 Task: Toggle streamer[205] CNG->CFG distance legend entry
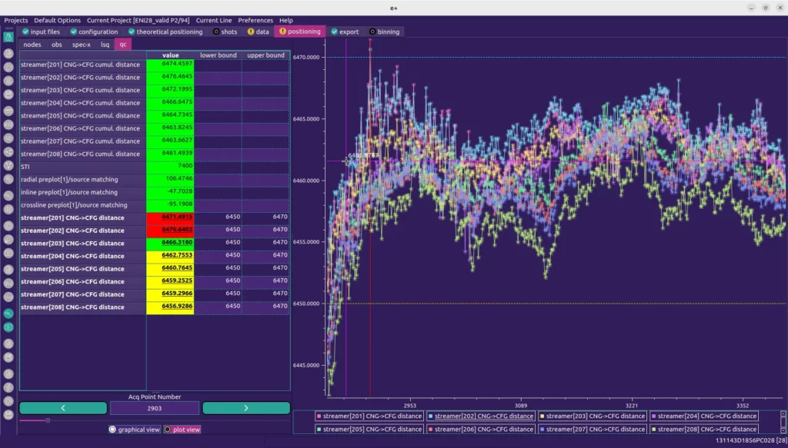369,430
